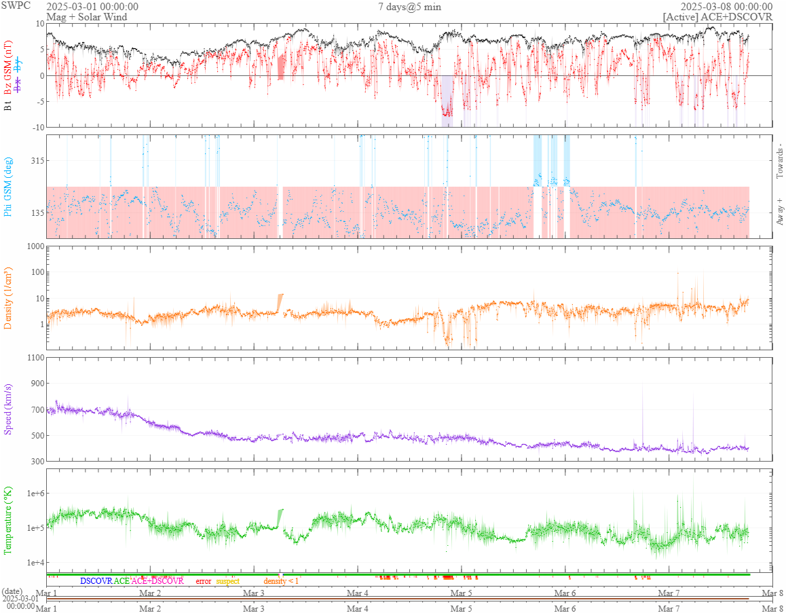Viewport: 786px width, 613px height.
Task: Click the yellow 'suspect' legend entry
Action: [x=227, y=581]
